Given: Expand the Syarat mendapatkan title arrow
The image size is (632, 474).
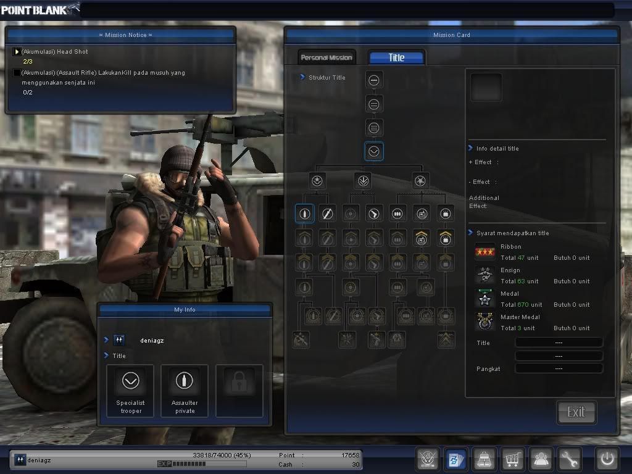Looking at the screenshot, I should (x=470, y=233).
